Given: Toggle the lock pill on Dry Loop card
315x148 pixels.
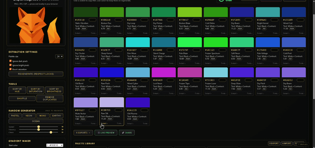Looking at the screenshot, I should pyautogui.click(x=145, y=20).
